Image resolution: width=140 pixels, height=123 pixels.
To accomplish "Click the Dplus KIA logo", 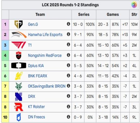I will [x=19, y=66].
